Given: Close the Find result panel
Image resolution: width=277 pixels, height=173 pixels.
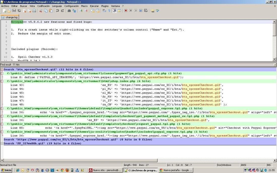Looking at the screenshot, I should click(275, 65).
